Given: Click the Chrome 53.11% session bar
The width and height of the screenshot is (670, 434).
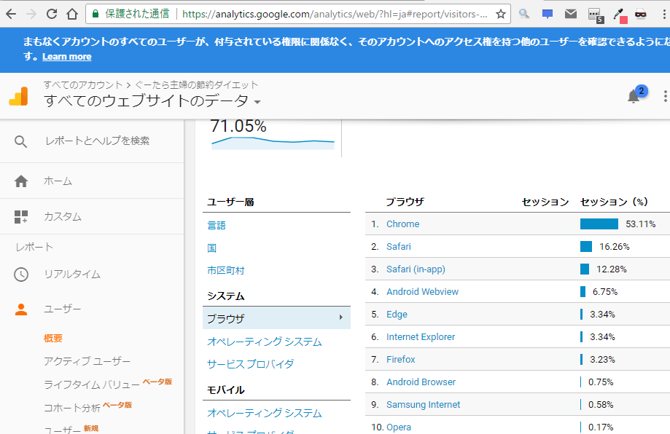Looking at the screenshot, I should pyautogui.click(x=599, y=224).
